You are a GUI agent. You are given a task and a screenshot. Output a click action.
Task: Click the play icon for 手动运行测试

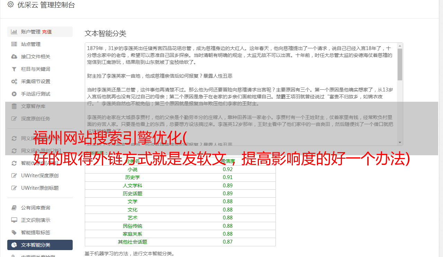[x=14, y=94]
